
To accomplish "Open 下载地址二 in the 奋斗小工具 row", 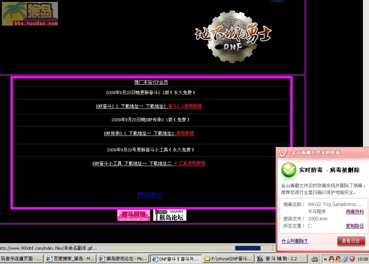I will [x=160, y=163].
